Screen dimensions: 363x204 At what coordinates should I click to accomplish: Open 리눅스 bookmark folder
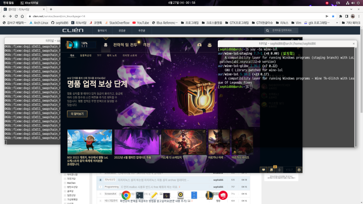point(282,23)
